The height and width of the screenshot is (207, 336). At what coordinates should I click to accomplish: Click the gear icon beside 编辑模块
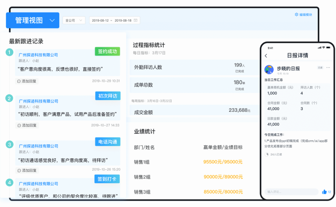tap(296, 14)
